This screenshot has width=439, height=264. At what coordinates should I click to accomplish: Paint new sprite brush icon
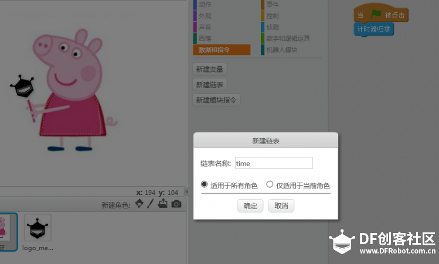[x=151, y=203]
